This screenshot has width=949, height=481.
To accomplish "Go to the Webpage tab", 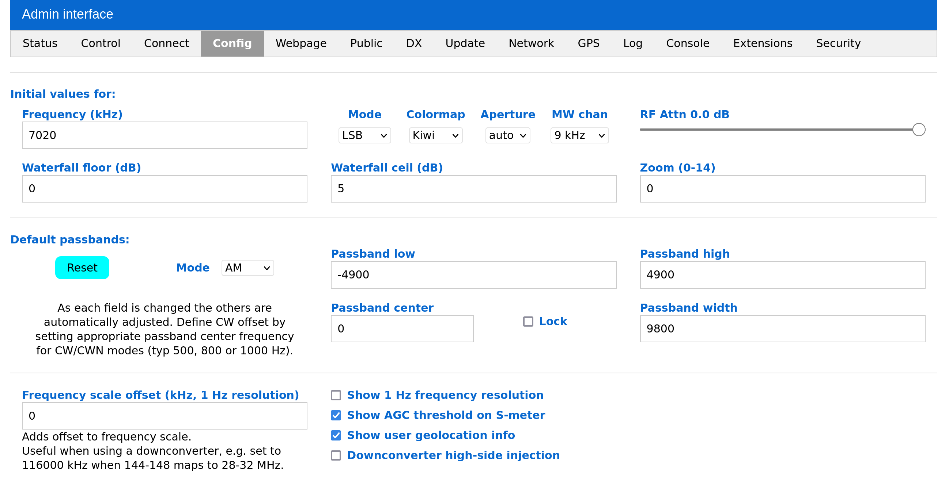I will pyautogui.click(x=300, y=43).
